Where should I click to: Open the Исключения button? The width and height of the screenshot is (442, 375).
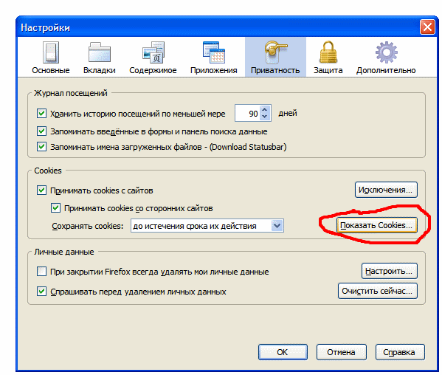386,190
